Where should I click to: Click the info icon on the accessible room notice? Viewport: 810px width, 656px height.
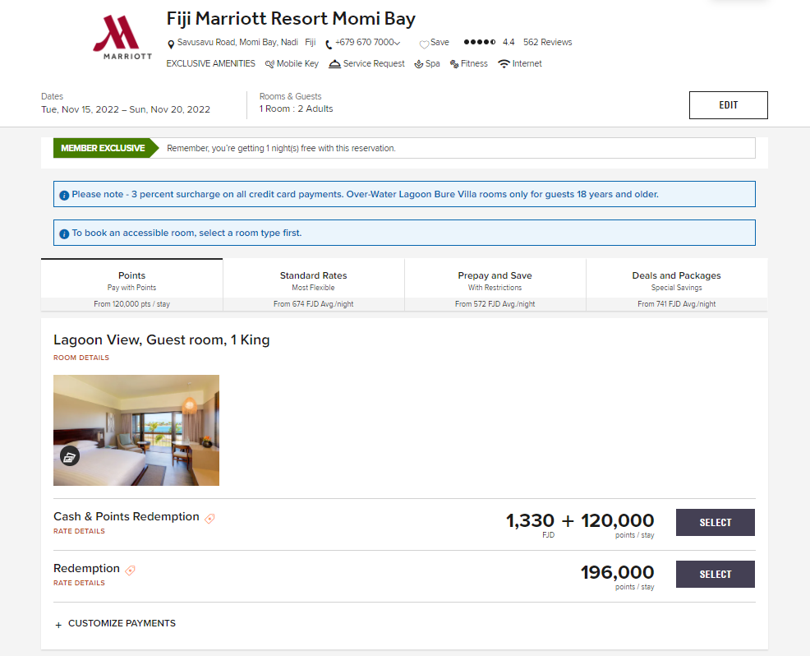click(64, 233)
